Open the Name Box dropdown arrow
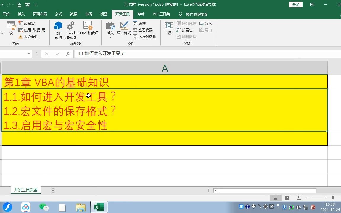 point(29,54)
